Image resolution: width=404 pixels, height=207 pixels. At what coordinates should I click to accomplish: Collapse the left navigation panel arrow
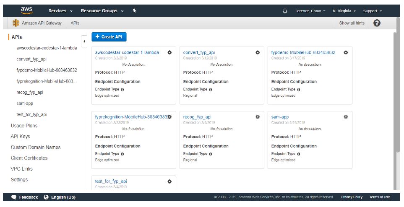(84, 41)
